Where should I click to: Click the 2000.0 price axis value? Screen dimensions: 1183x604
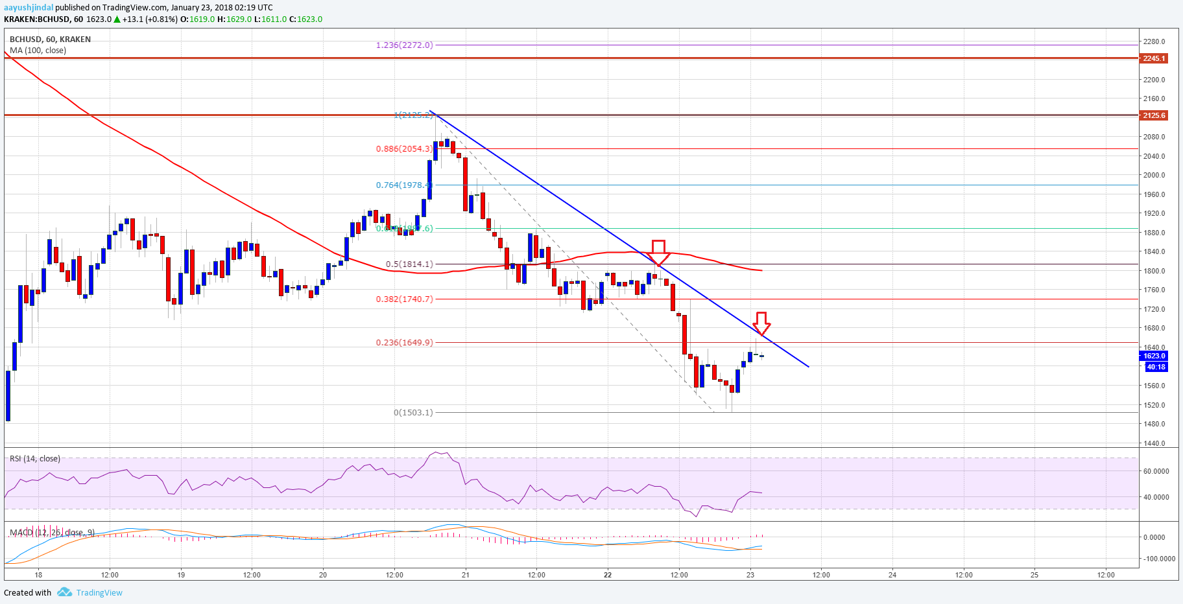(1154, 175)
